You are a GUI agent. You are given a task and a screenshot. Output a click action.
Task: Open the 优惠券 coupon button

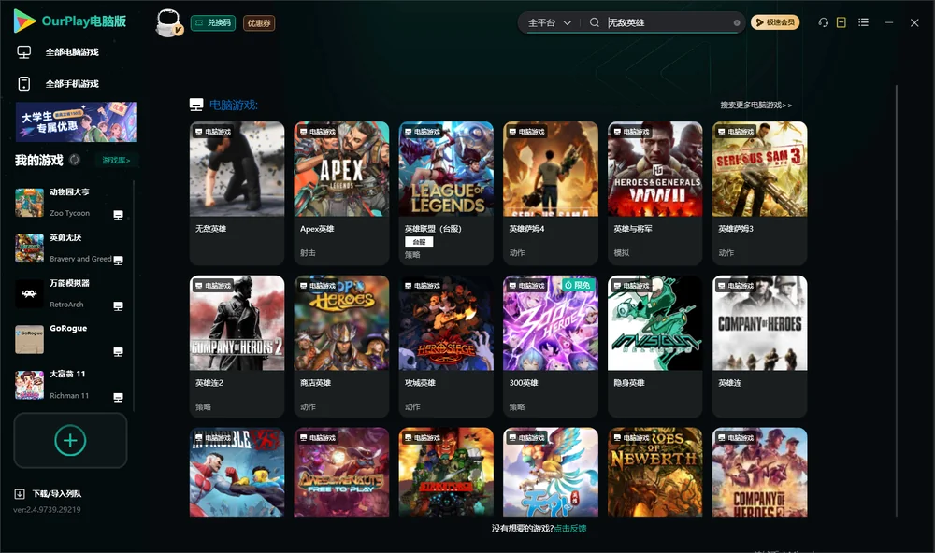pos(259,22)
